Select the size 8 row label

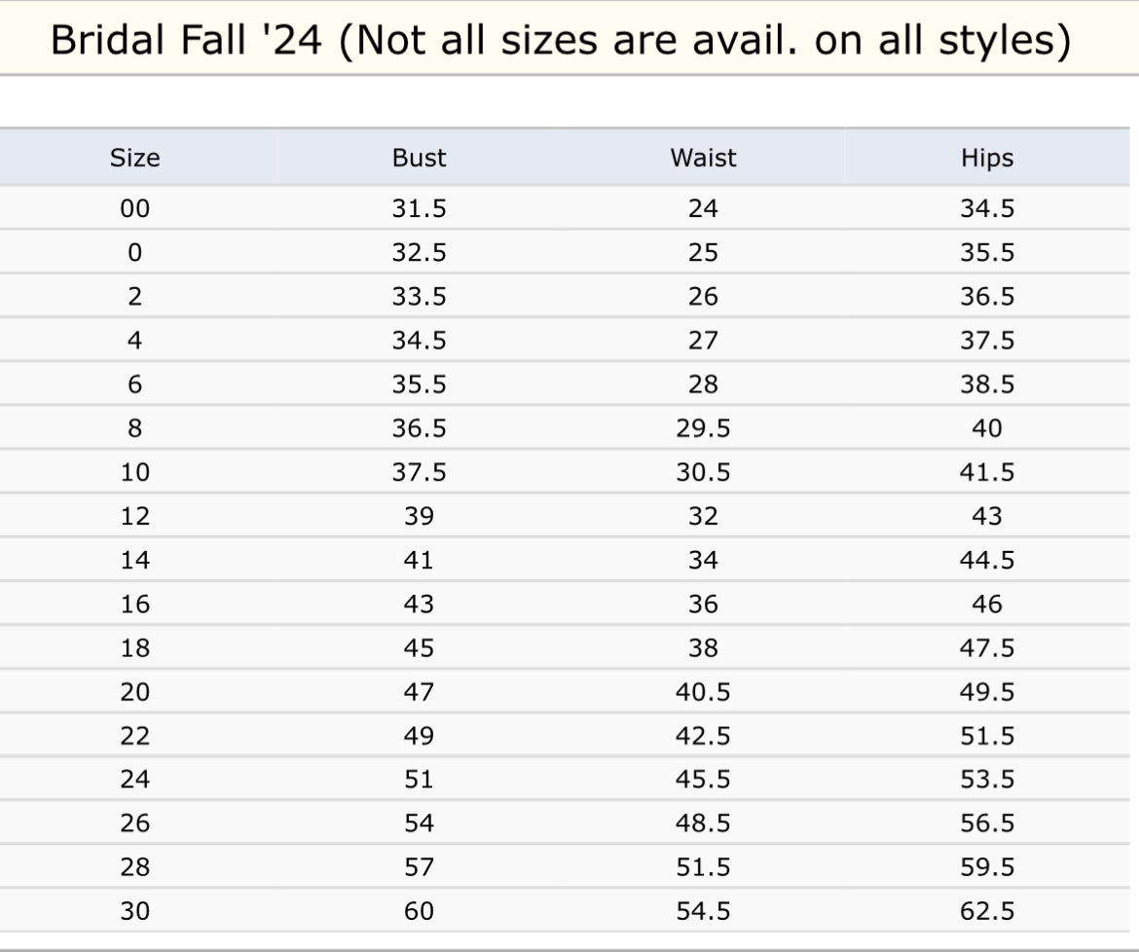pos(134,428)
